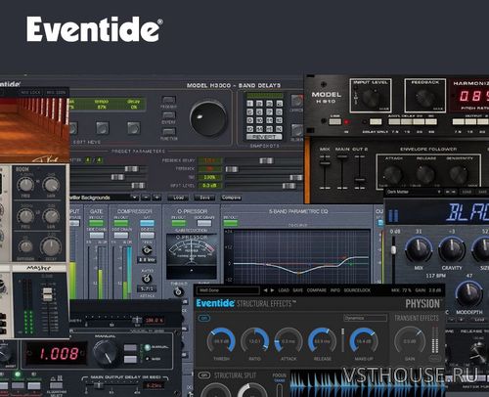
Task: Click the Blackhole Gravity knob
Action: pos(452,249)
